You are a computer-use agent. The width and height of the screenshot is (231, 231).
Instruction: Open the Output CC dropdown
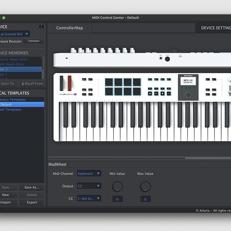click(x=89, y=186)
